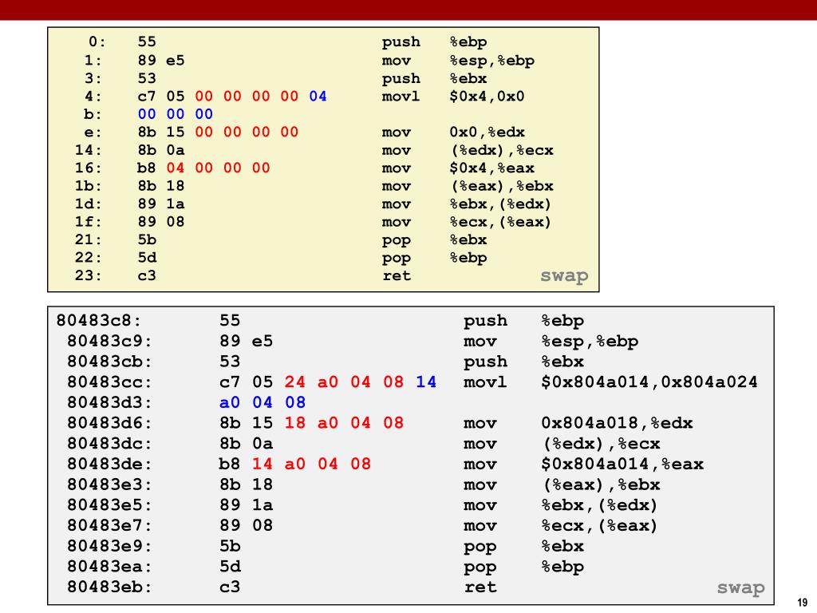Image resolution: width=817 pixels, height=613 pixels.
Task: Click the address label "80483e9:"
Action: pyautogui.click(x=109, y=546)
